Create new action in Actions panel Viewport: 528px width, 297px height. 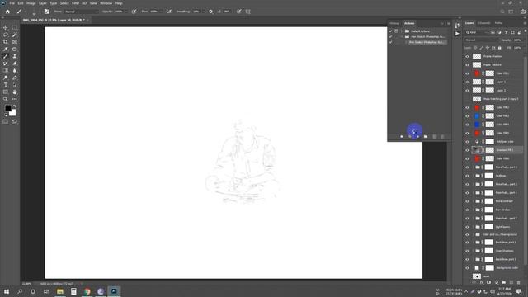point(435,137)
